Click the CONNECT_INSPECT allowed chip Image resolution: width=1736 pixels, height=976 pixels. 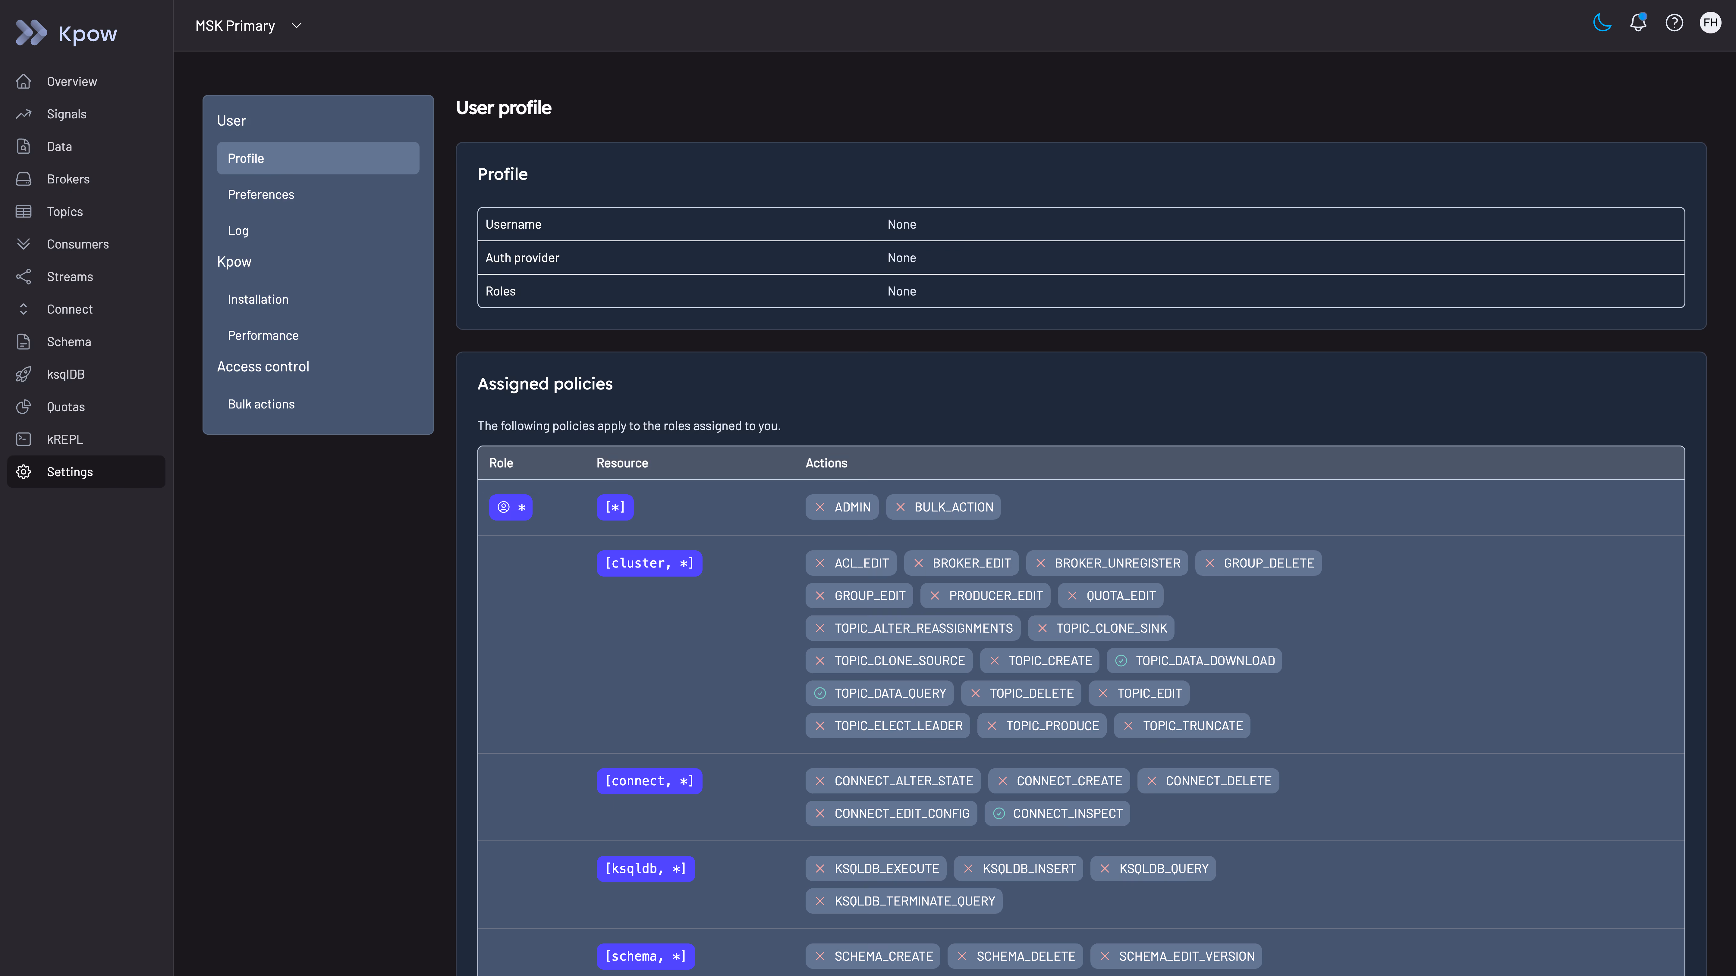1057,814
